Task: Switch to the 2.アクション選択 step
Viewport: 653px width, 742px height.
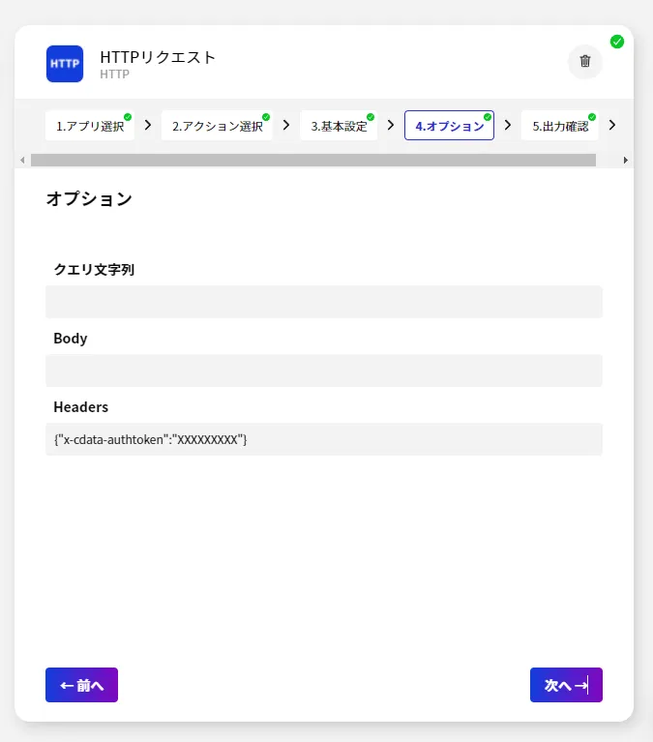Action: (x=217, y=126)
